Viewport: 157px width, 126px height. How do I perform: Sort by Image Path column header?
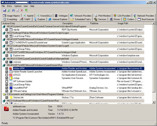(x=130, y=23)
